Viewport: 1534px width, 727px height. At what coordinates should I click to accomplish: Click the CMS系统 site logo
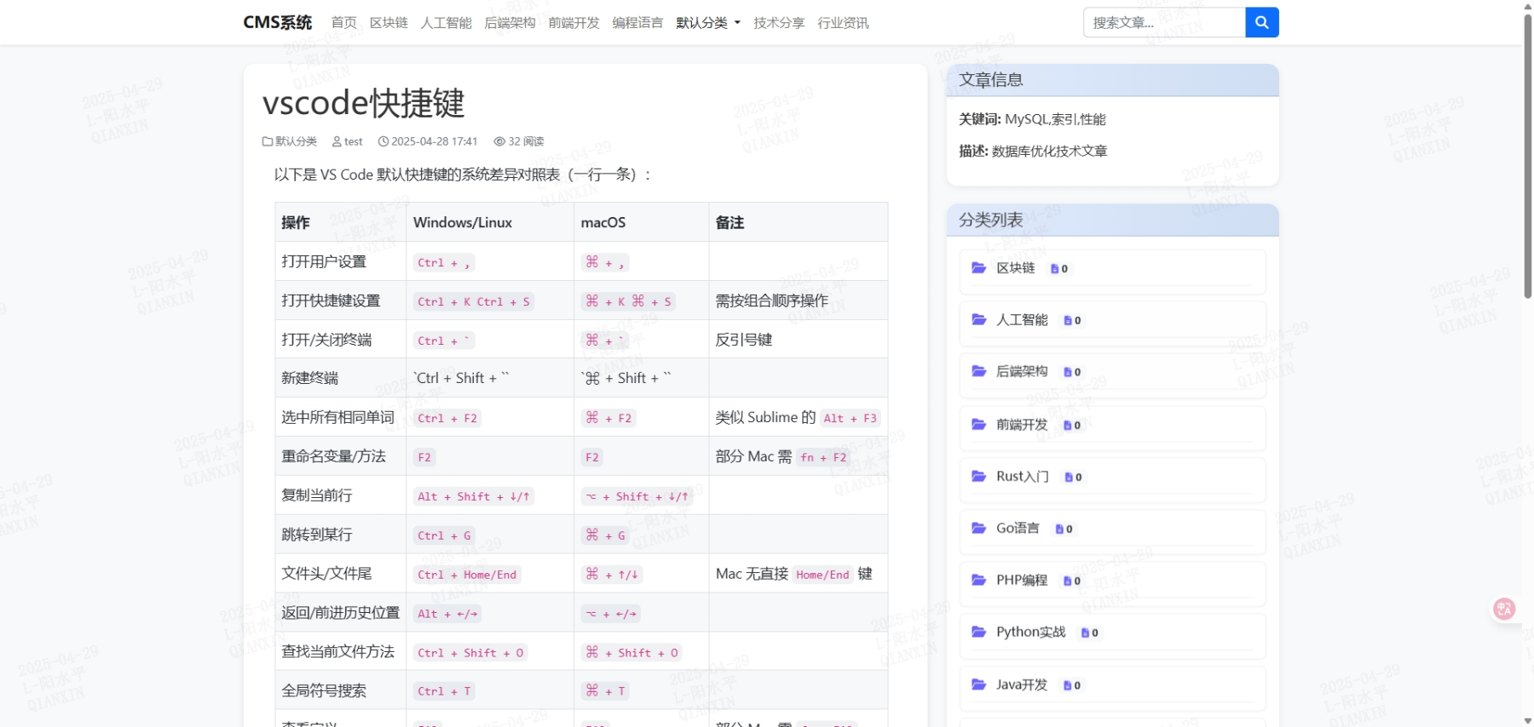tap(278, 22)
